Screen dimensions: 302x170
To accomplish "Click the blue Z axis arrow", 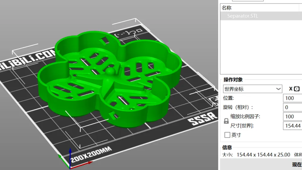I will [70, 156].
